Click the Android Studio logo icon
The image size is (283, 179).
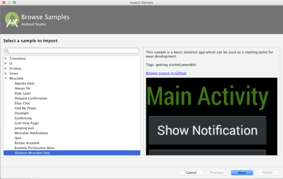click(12, 20)
